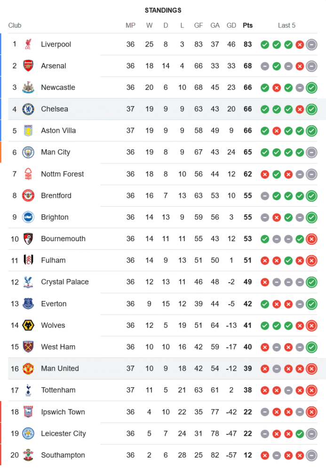
Task: Click the Man City club crest
Action: coord(28,152)
